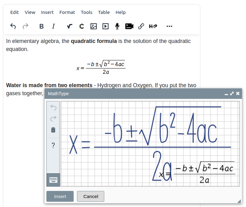
Task: Open the Tools menu
Action: point(86,12)
